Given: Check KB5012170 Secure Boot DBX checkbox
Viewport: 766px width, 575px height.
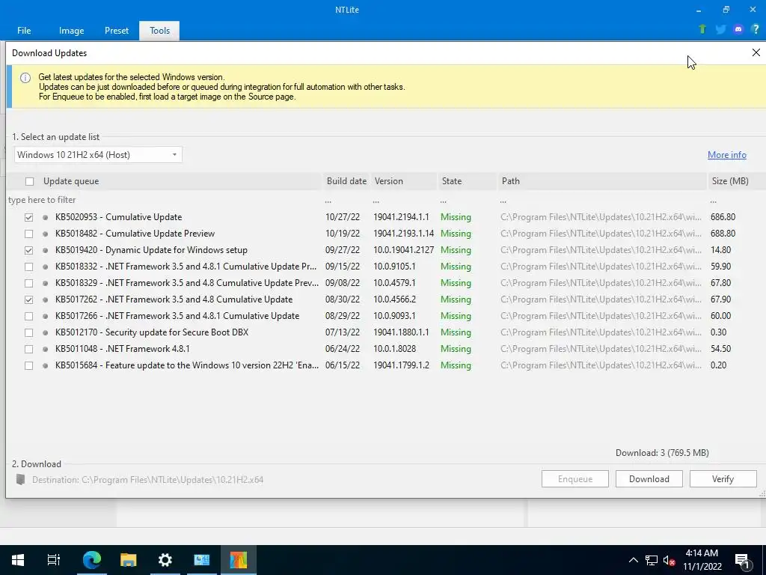Looking at the screenshot, I should point(29,332).
